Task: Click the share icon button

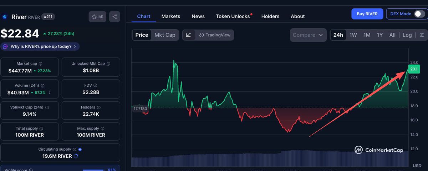Action: point(115,17)
